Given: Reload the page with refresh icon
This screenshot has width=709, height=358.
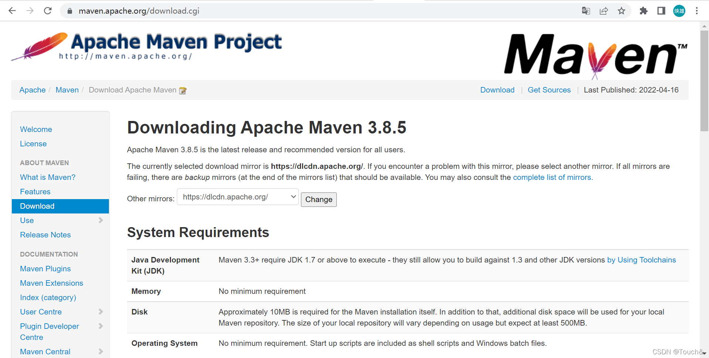Looking at the screenshot, I should pyautogui.click(x=48, y=11).
